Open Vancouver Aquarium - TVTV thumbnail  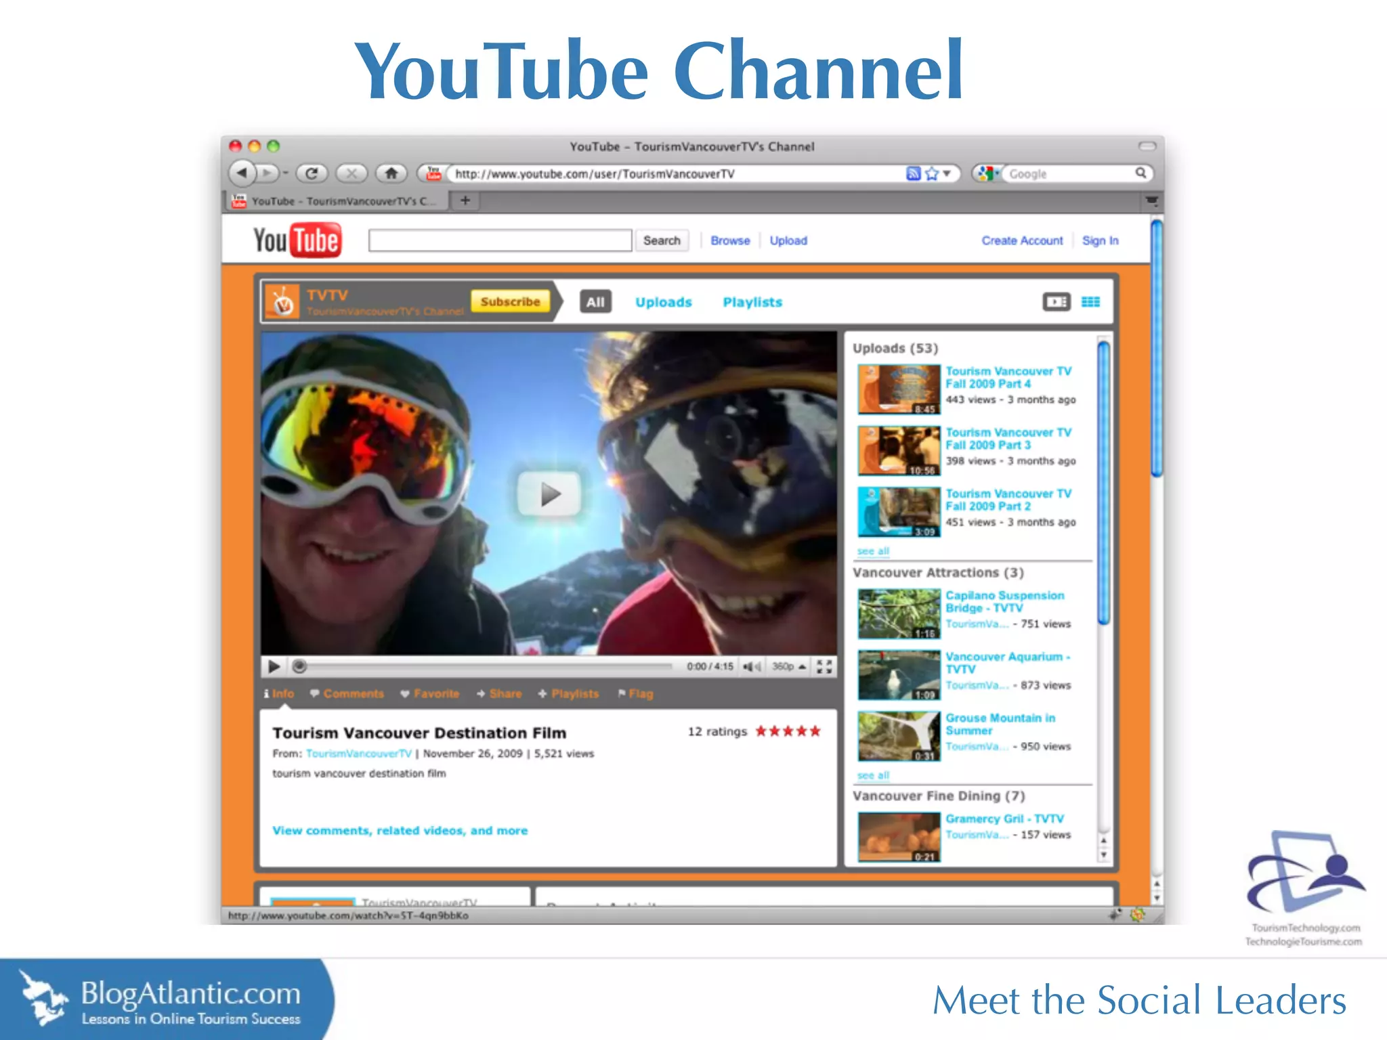coord(899,675)
